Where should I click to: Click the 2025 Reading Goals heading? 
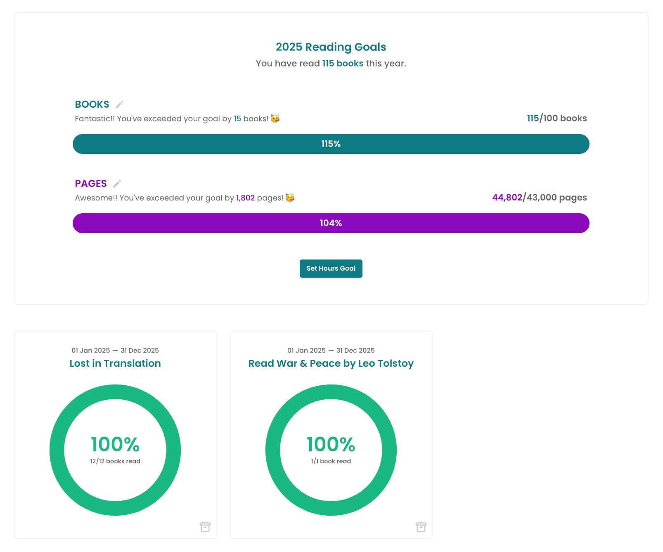(x=331, y=47)
